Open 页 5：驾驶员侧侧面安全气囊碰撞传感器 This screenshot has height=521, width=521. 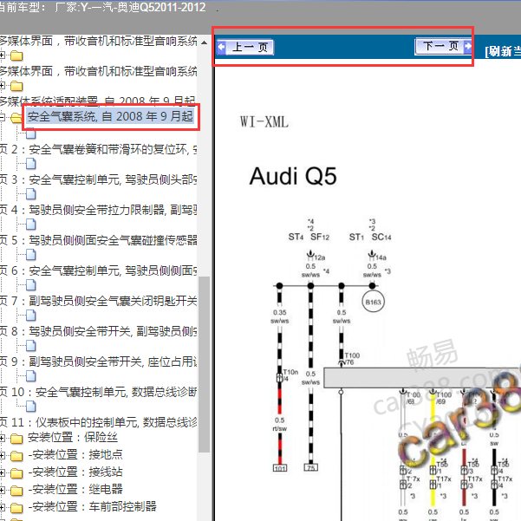(98, 240)
